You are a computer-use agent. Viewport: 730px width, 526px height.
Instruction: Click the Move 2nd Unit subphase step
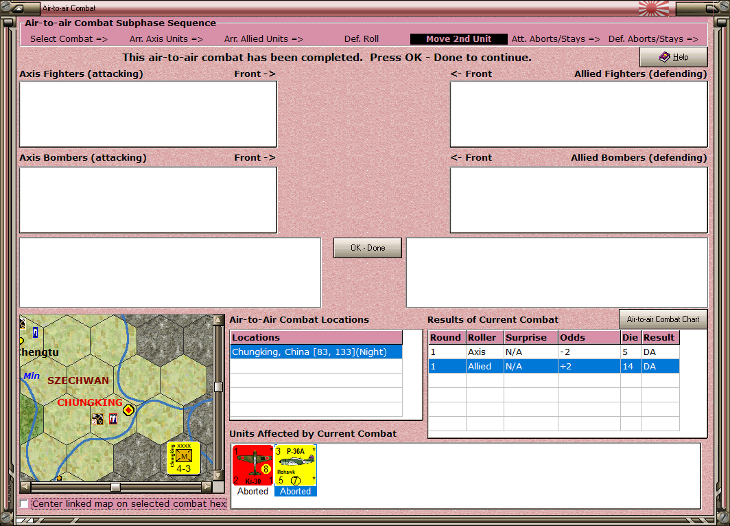click(458, 39)
